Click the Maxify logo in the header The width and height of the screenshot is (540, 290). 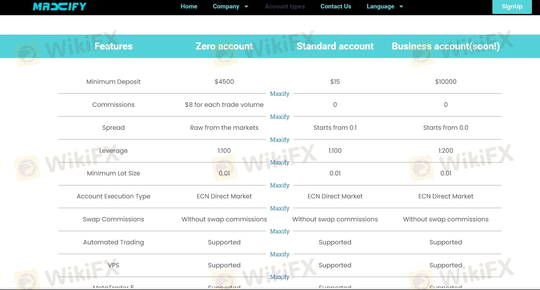[x=60, y=7]
